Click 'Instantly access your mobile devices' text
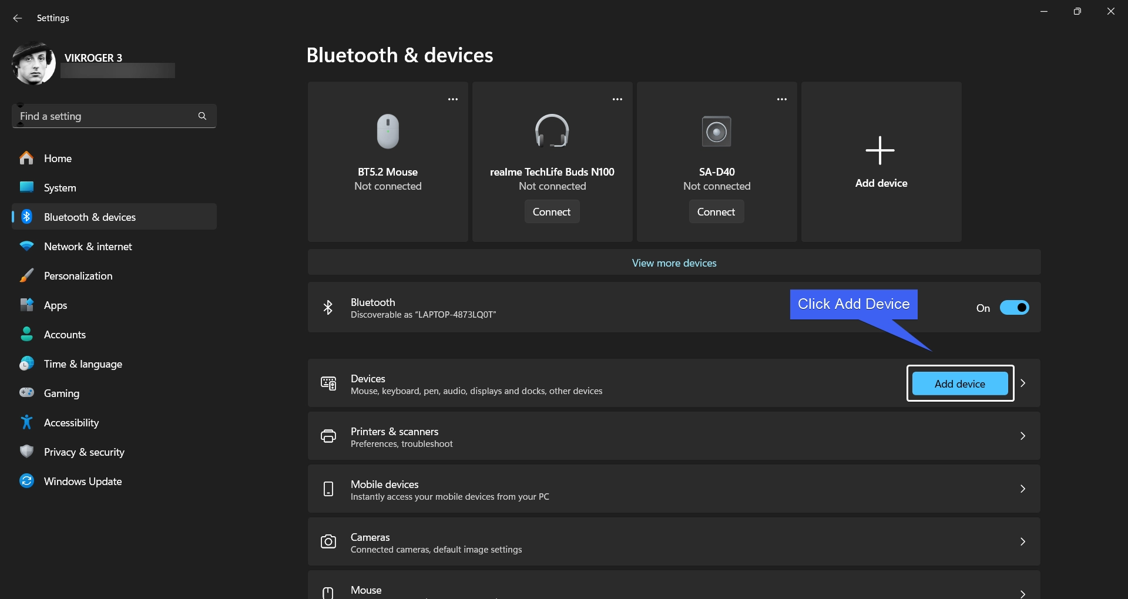Image resolution: width=1128 pixels, height=599 pixels. (x=450, y=497)
